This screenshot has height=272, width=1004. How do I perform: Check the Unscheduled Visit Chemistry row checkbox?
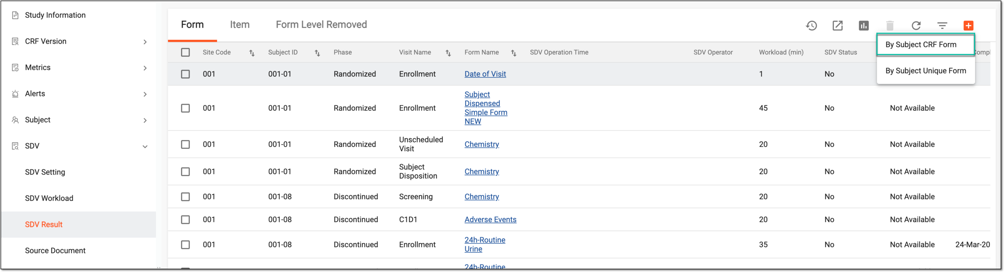[185, 144]
